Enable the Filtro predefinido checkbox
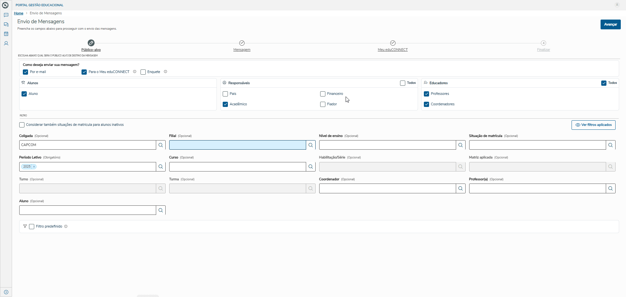Screen dimensions: 626x297 point(32,227)
